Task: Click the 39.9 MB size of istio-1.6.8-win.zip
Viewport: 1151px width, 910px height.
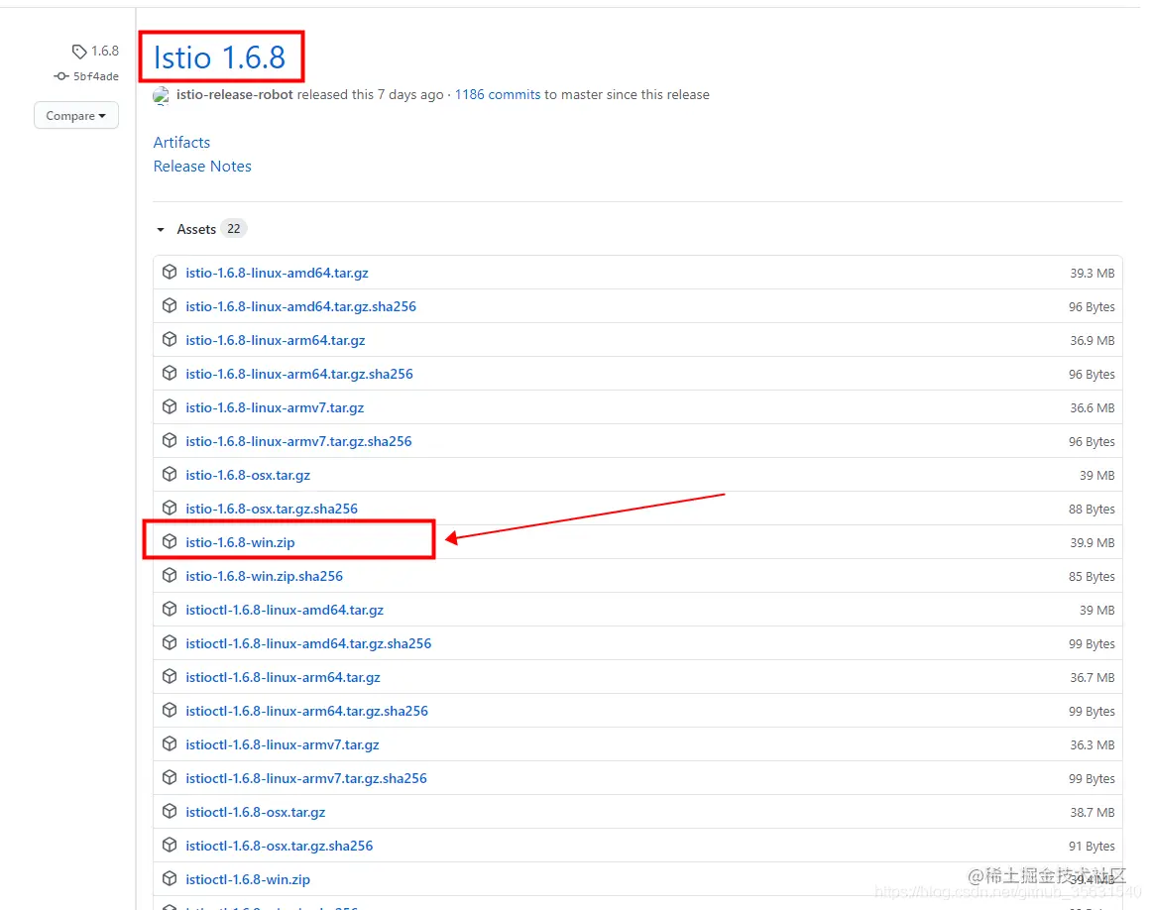Action: 1093,543
